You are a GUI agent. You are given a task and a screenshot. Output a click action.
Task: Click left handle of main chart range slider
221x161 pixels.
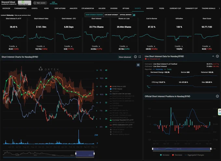coord(76,154)
